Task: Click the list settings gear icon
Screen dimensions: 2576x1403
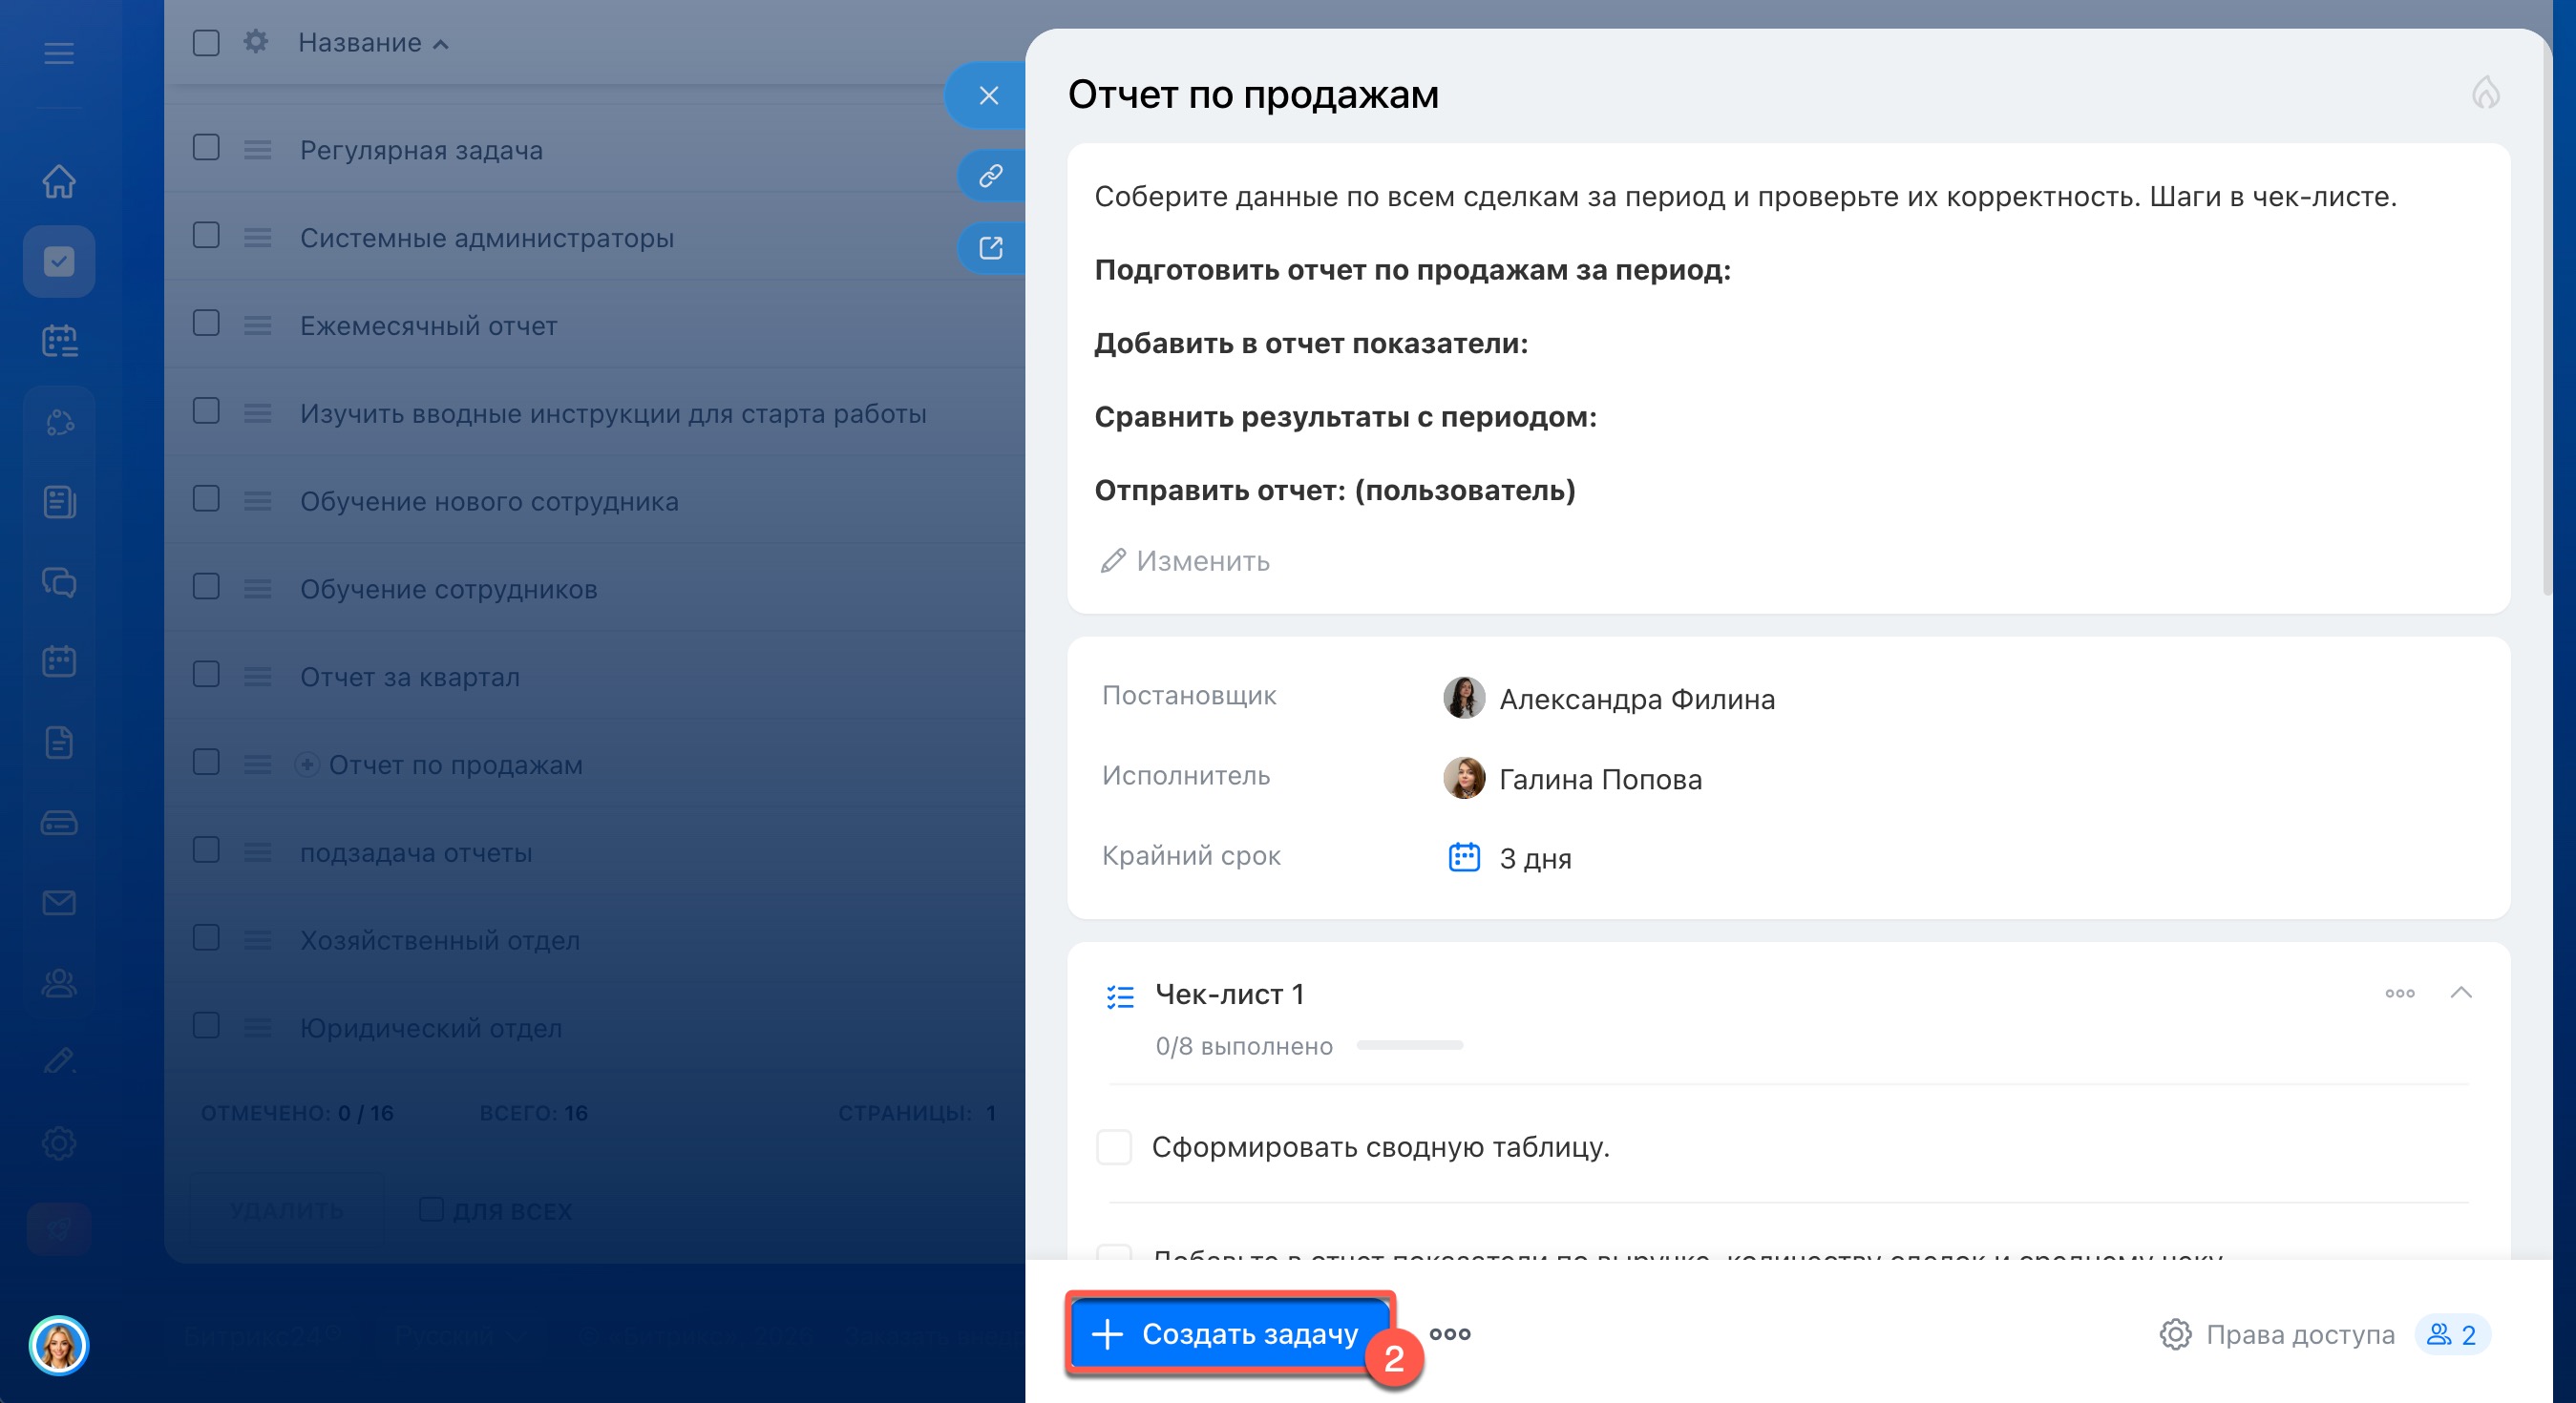Action: coord(256,42)
